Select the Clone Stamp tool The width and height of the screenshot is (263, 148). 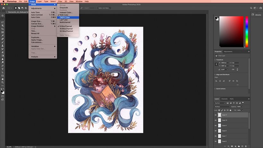[3, 46]
